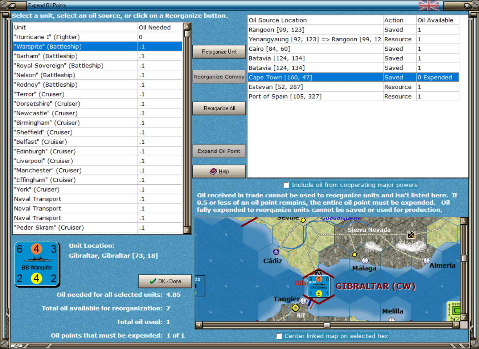Click map scrollbar up arrow

[x=464, y=221]
